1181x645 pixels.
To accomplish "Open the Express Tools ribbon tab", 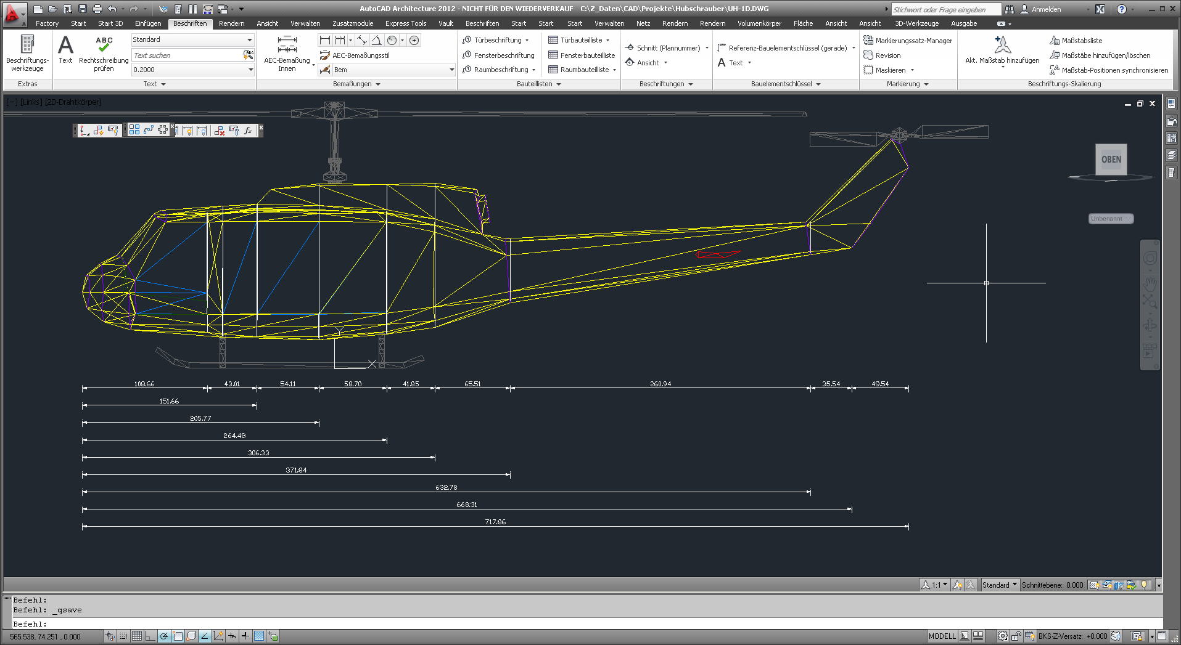I will (x=405, y=23).
